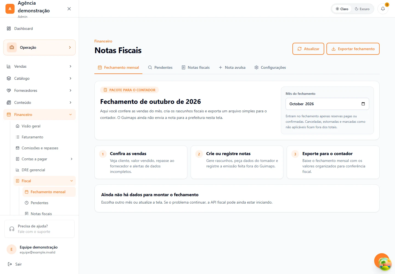This screenshot has width=395, height=274.
Task: Switch to Claro light theme
Action: (342, 9)
